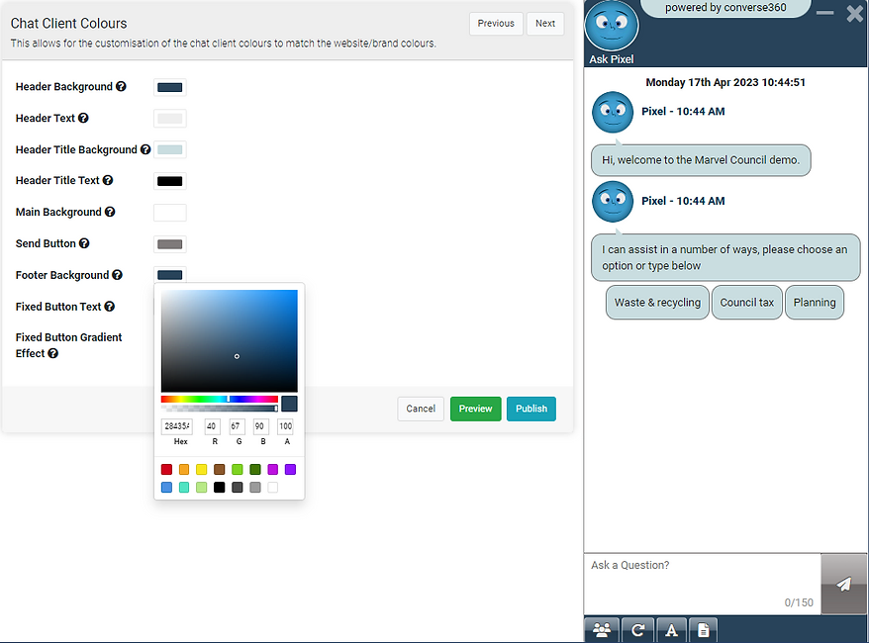Pick the purple preset color swatch
The width and height of the screenshot is (869, 643).
point(290,469)
